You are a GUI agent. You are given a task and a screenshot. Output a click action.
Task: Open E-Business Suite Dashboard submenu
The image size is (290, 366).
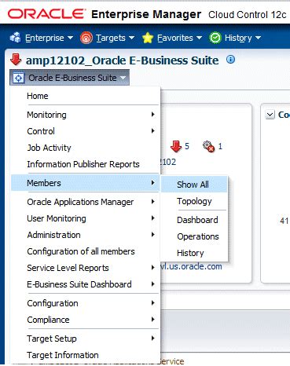[x=85, y=284]
